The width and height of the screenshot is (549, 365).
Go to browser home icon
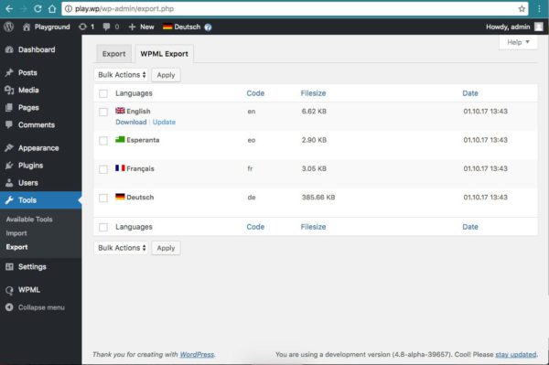tap(52, 9)
